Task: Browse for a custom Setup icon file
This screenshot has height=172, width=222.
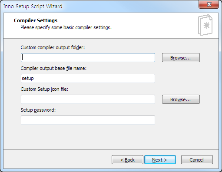Action: coord(181,99)
